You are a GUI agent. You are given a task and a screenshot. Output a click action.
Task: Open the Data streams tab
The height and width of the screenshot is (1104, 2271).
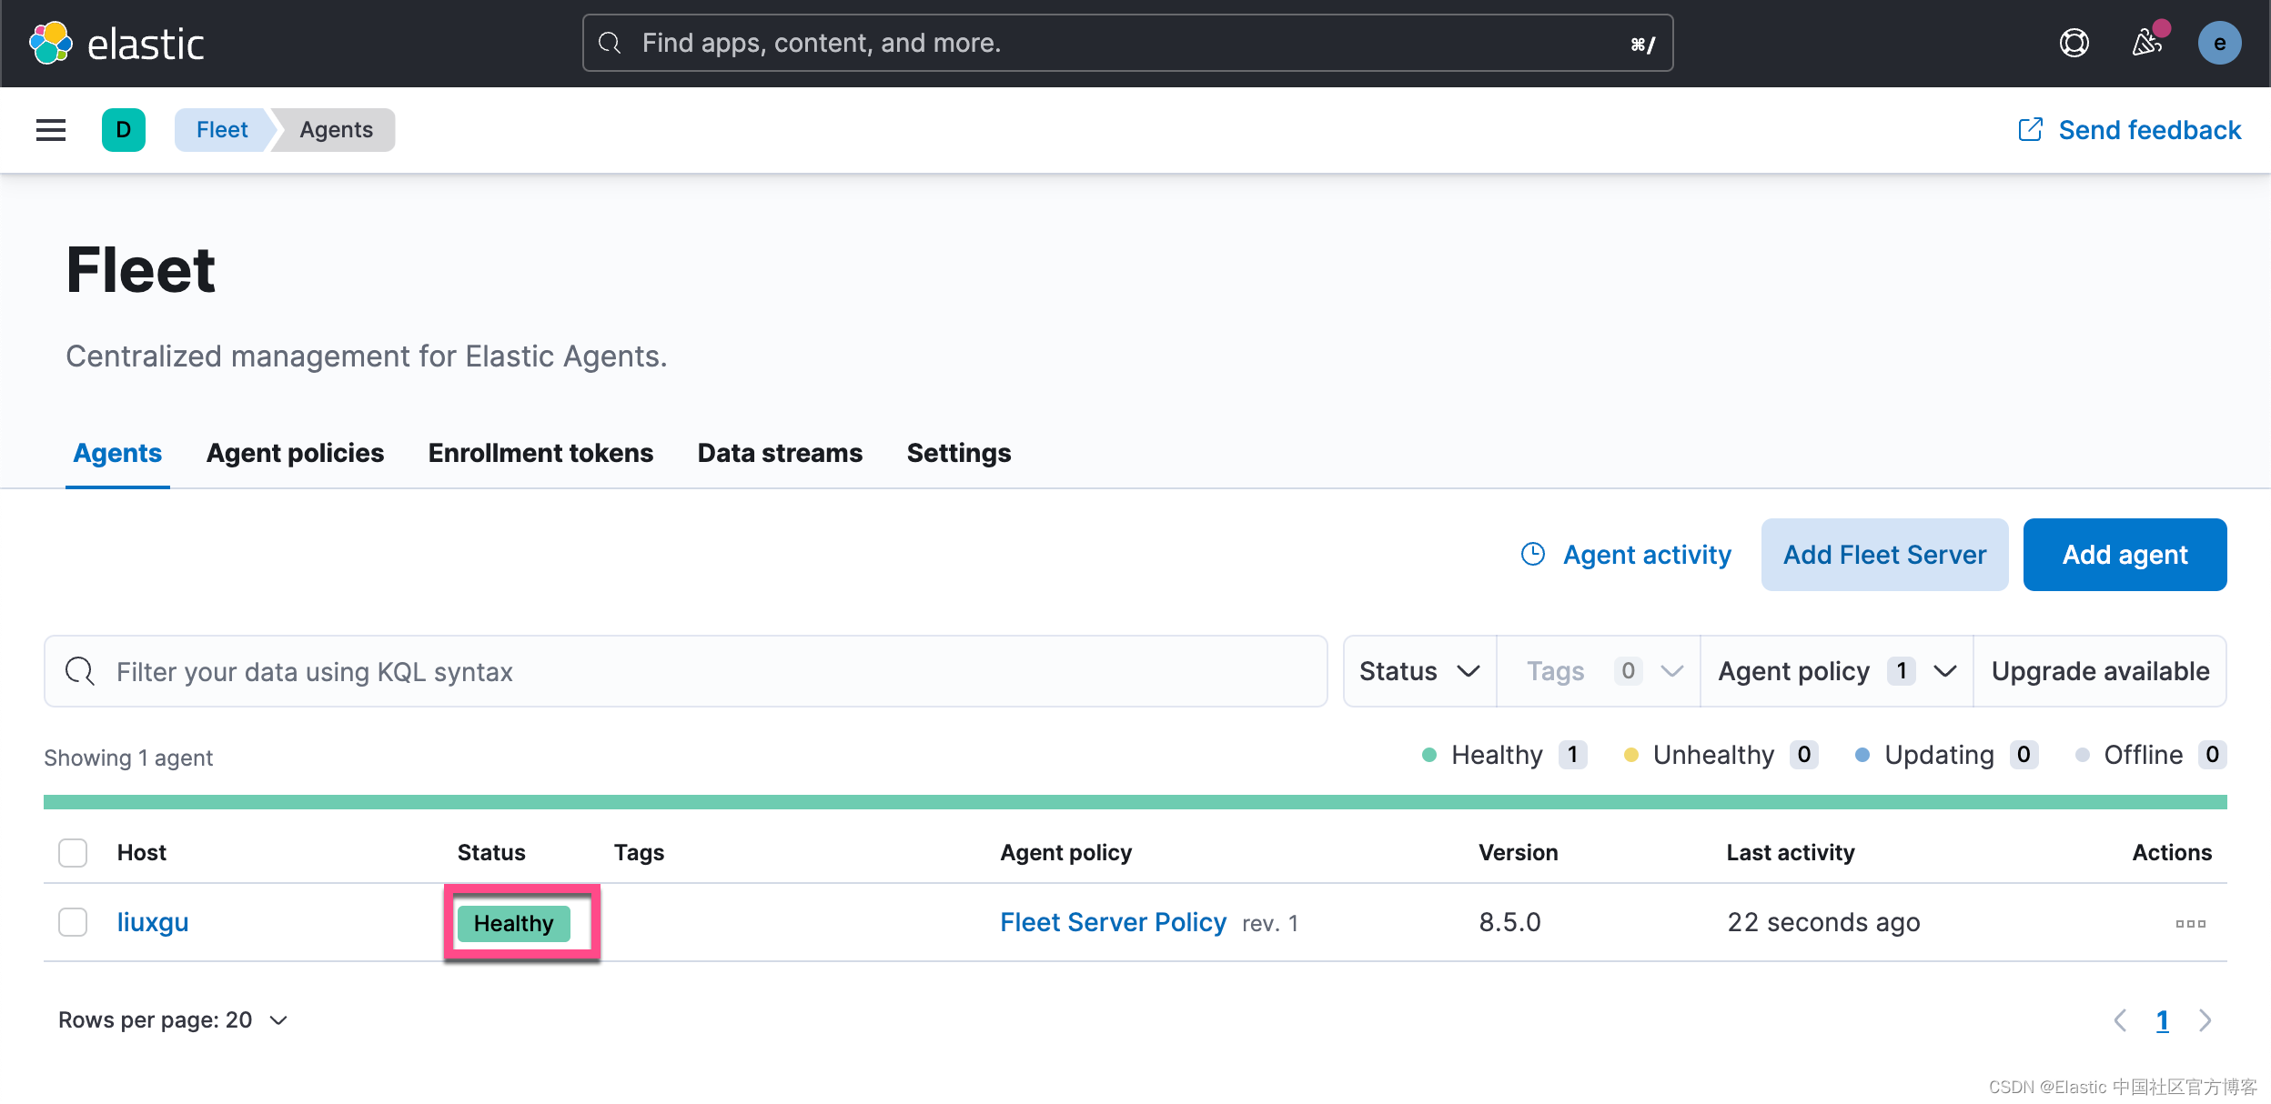780,453
